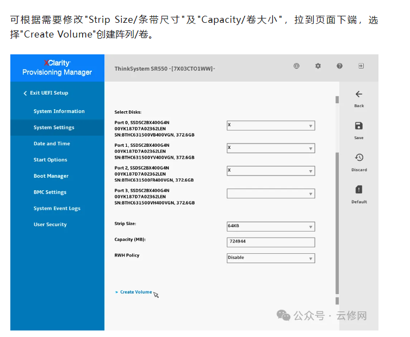Open Start Options menu item
This screenshot has height=337, width=410.
50,160
